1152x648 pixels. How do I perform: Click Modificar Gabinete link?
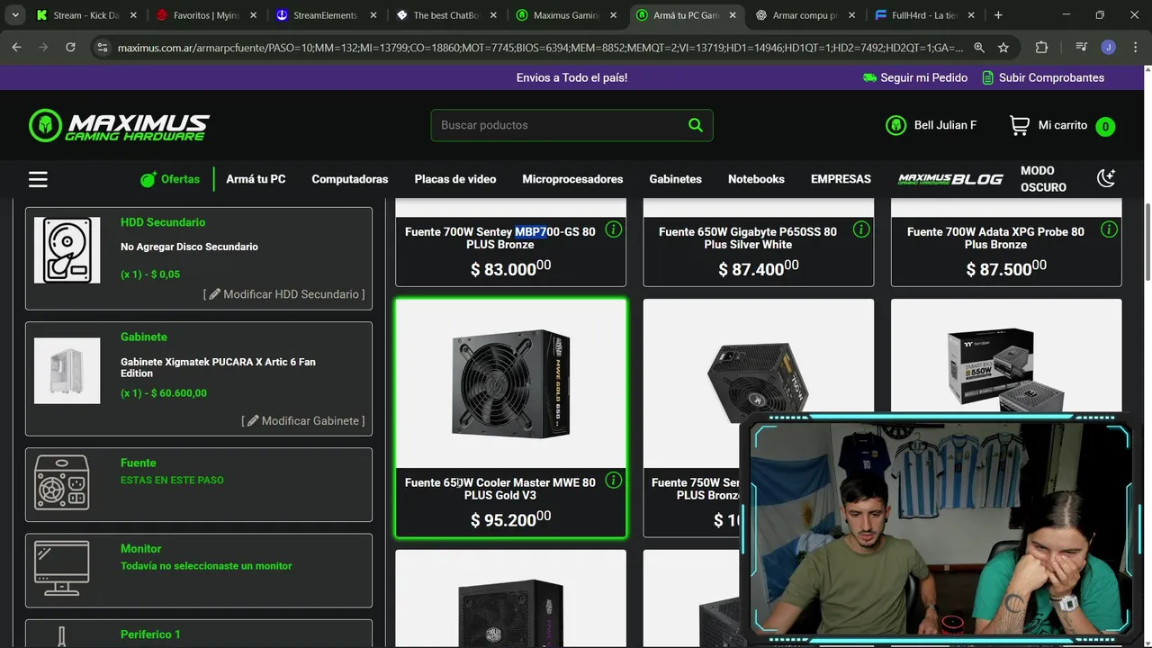tap(302, 420)
